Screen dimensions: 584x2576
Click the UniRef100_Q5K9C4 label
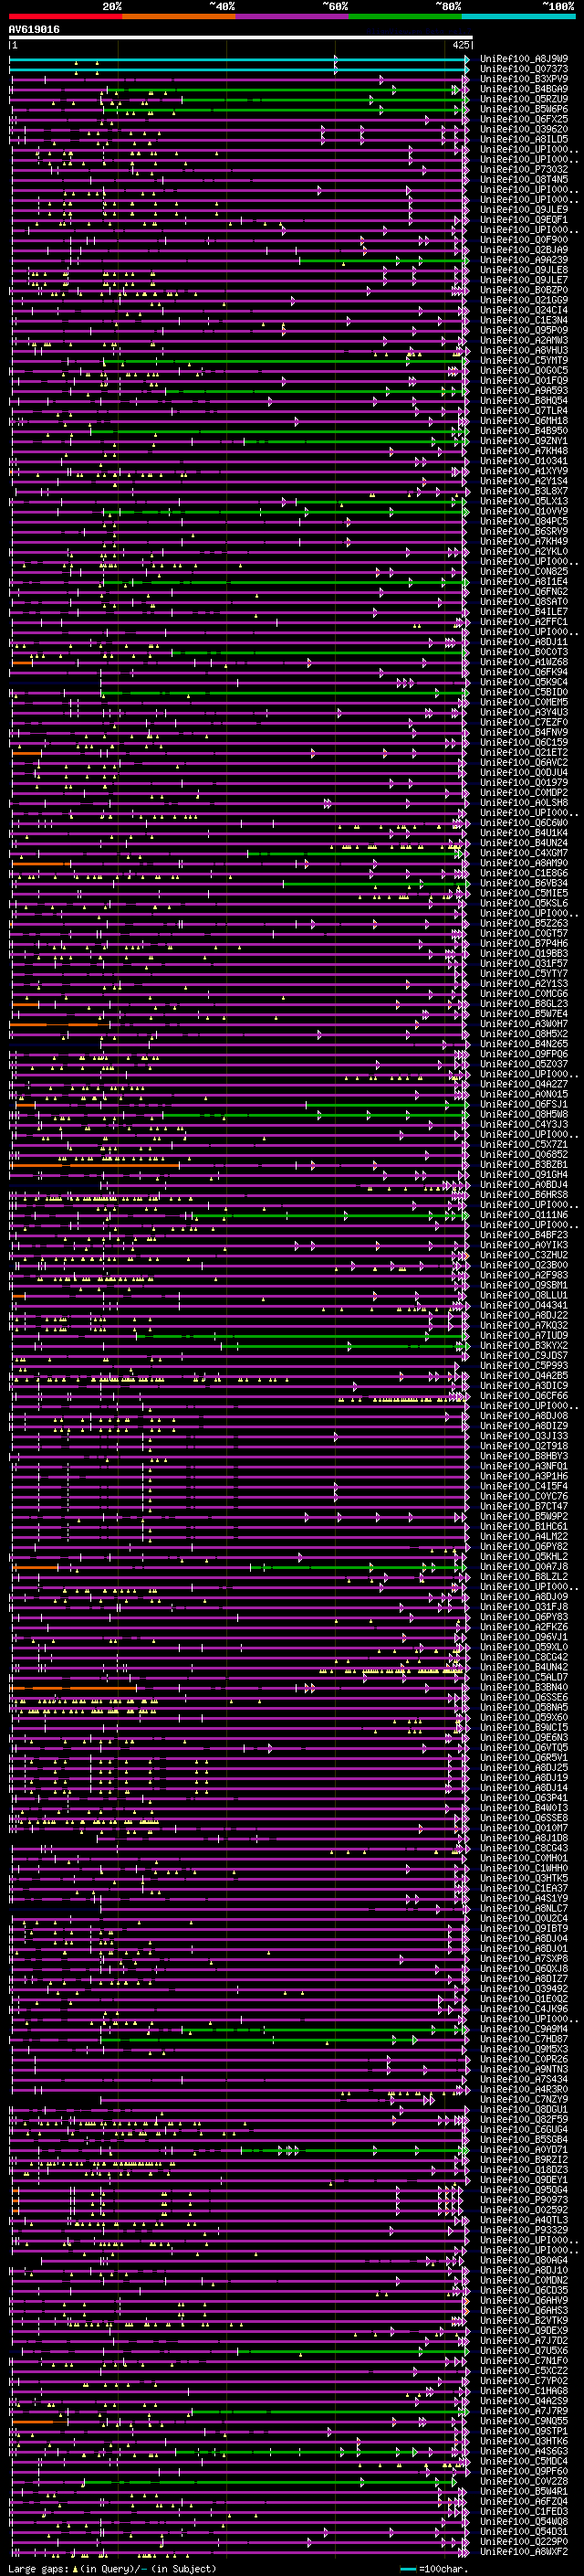[x=524, y=682]
